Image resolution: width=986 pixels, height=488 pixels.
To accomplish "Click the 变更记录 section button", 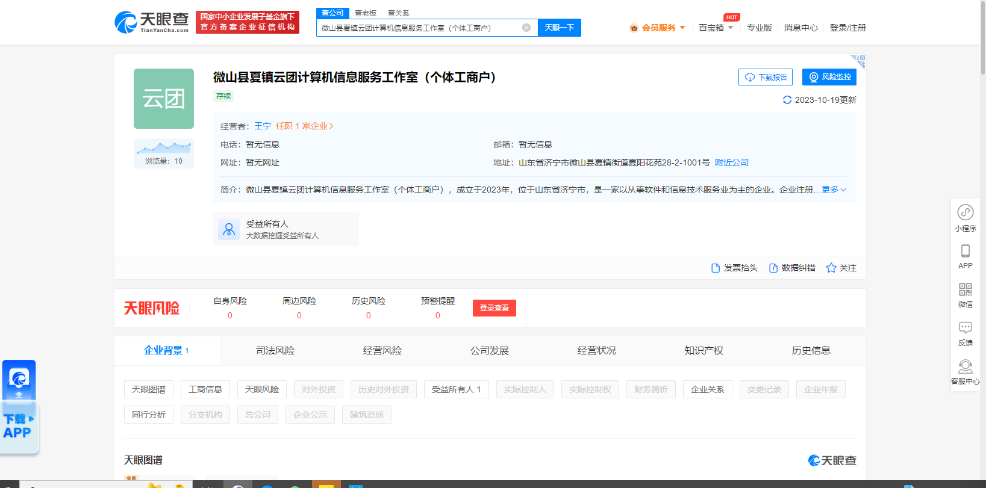I will (x=764, y=389).
